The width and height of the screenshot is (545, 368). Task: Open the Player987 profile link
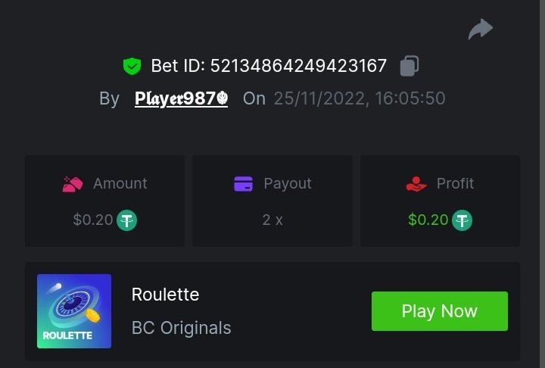pyautogui.click(x=181, y=98)
